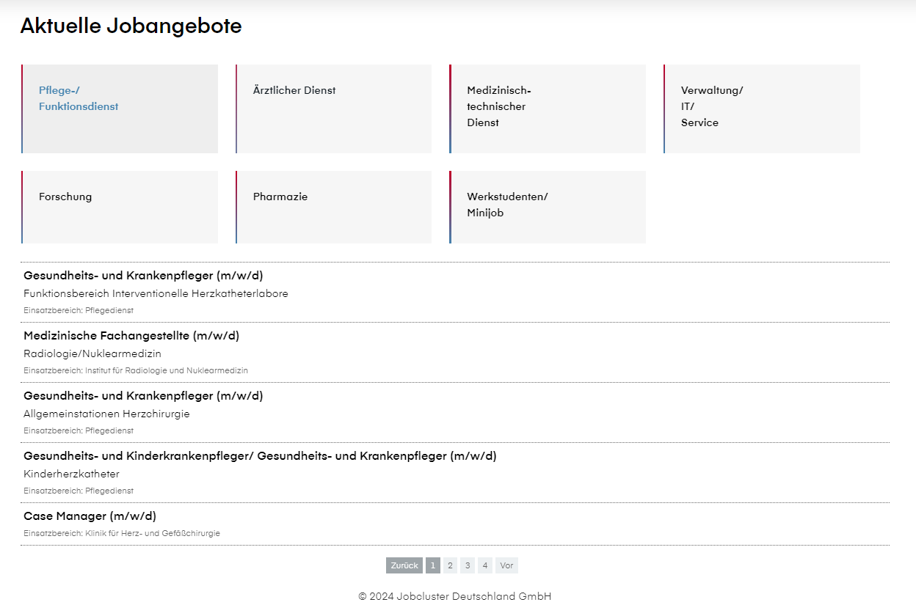Click the Vor next-page button
Screen dimensions: 916x605
click(x=506, y=565)
